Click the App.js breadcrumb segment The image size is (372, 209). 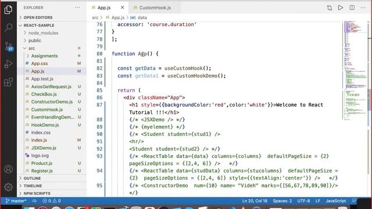click(115, 17)
